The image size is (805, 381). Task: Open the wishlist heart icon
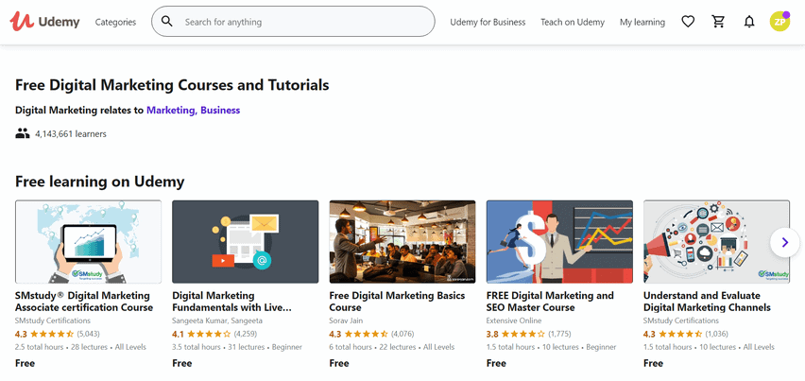click(688, 22)
